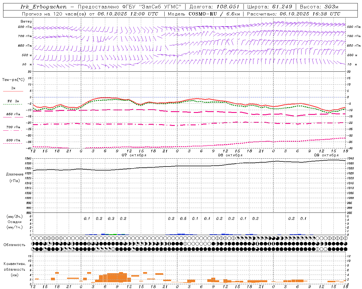Select the Облачность cloud cover row label
This screenshot has height=289, width=362.
coord(14,245)
